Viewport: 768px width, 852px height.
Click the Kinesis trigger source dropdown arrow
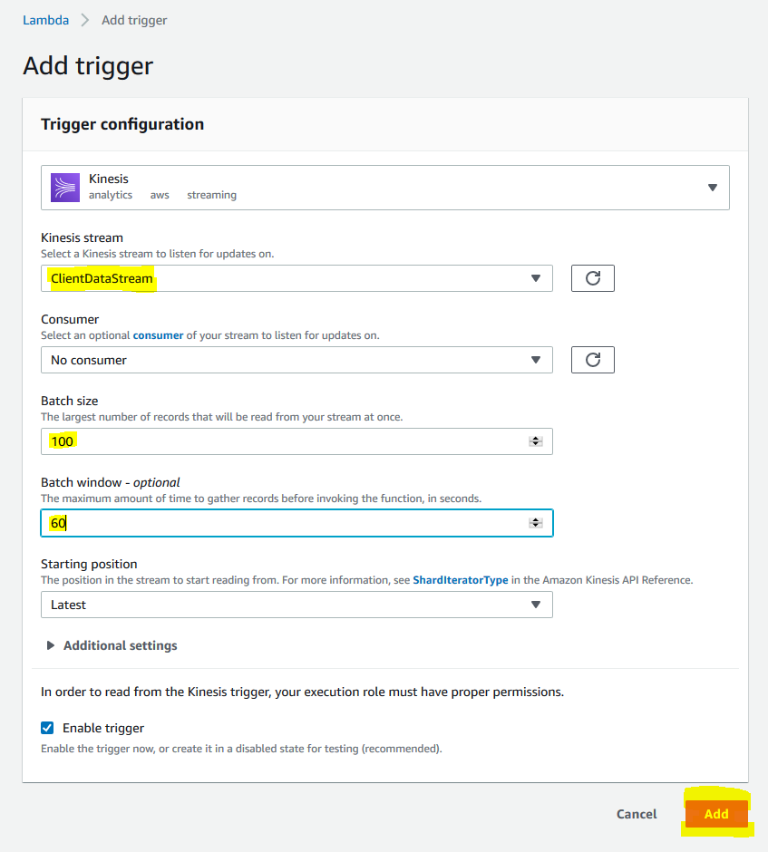click(x=713, y=188)
